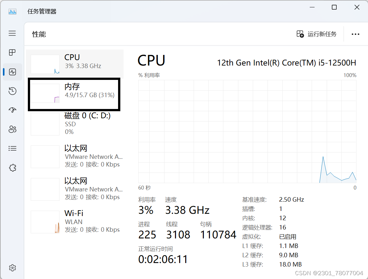Click the handle count 110784
The image size is (368, 279).
(x=218, y=235)
